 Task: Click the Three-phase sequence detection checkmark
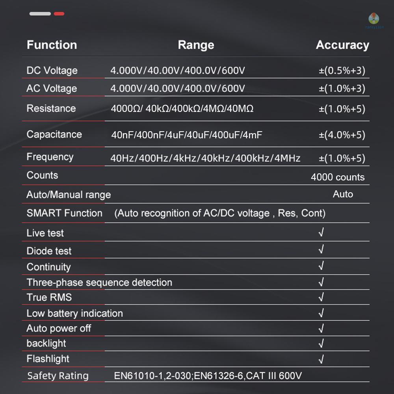click(321, 282)
